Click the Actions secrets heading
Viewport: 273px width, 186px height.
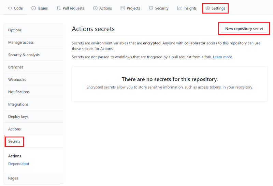pos(93,29)
